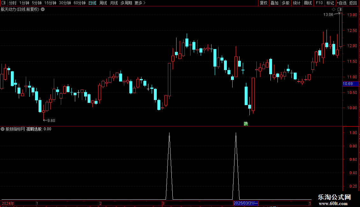Click the 复权 adjustment button
Screen dimensions: 360x207
click(263, 3)
